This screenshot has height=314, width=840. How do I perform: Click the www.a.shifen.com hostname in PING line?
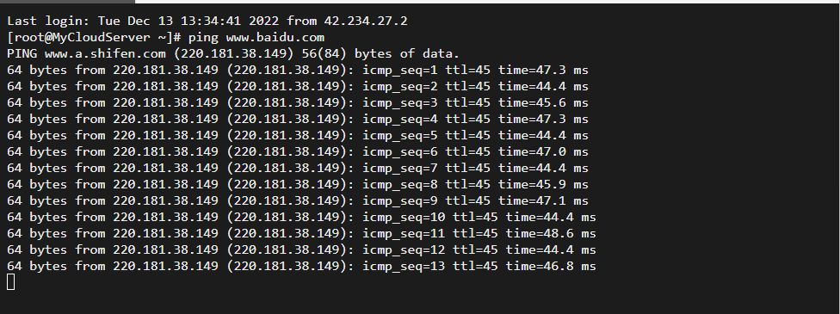(x=105, y=53)
